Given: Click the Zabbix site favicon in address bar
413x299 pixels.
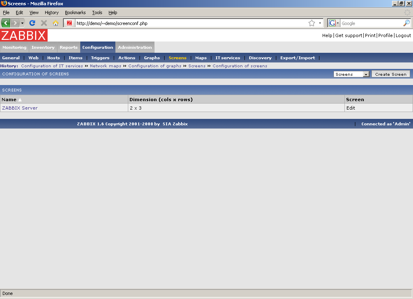Looking at the screenshot, I should tap(69, 23).
